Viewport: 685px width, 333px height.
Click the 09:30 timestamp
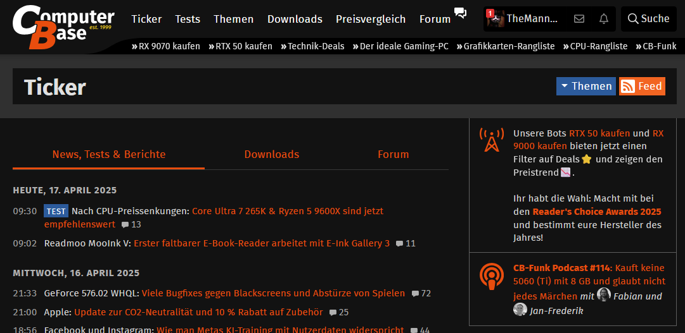(25, 212)
